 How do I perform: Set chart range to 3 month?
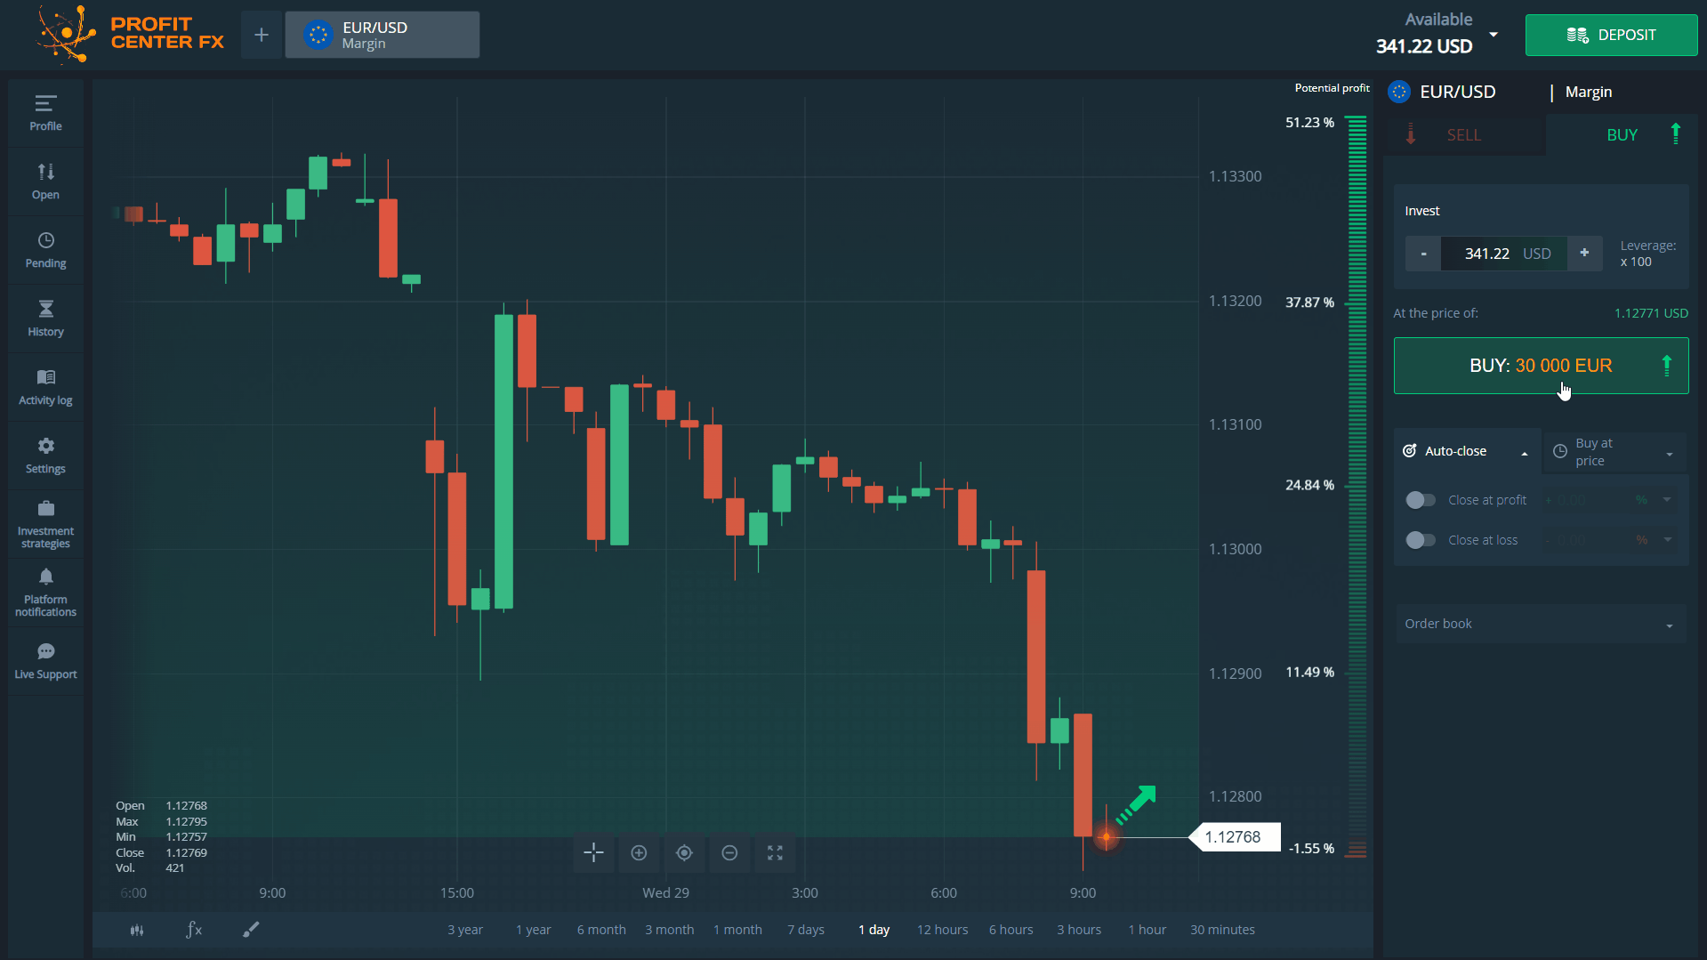point(670,930)
